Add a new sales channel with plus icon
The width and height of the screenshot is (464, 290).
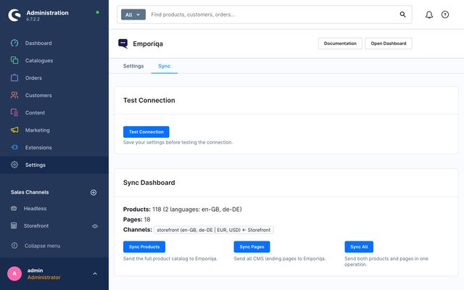[x=94, y=192]
